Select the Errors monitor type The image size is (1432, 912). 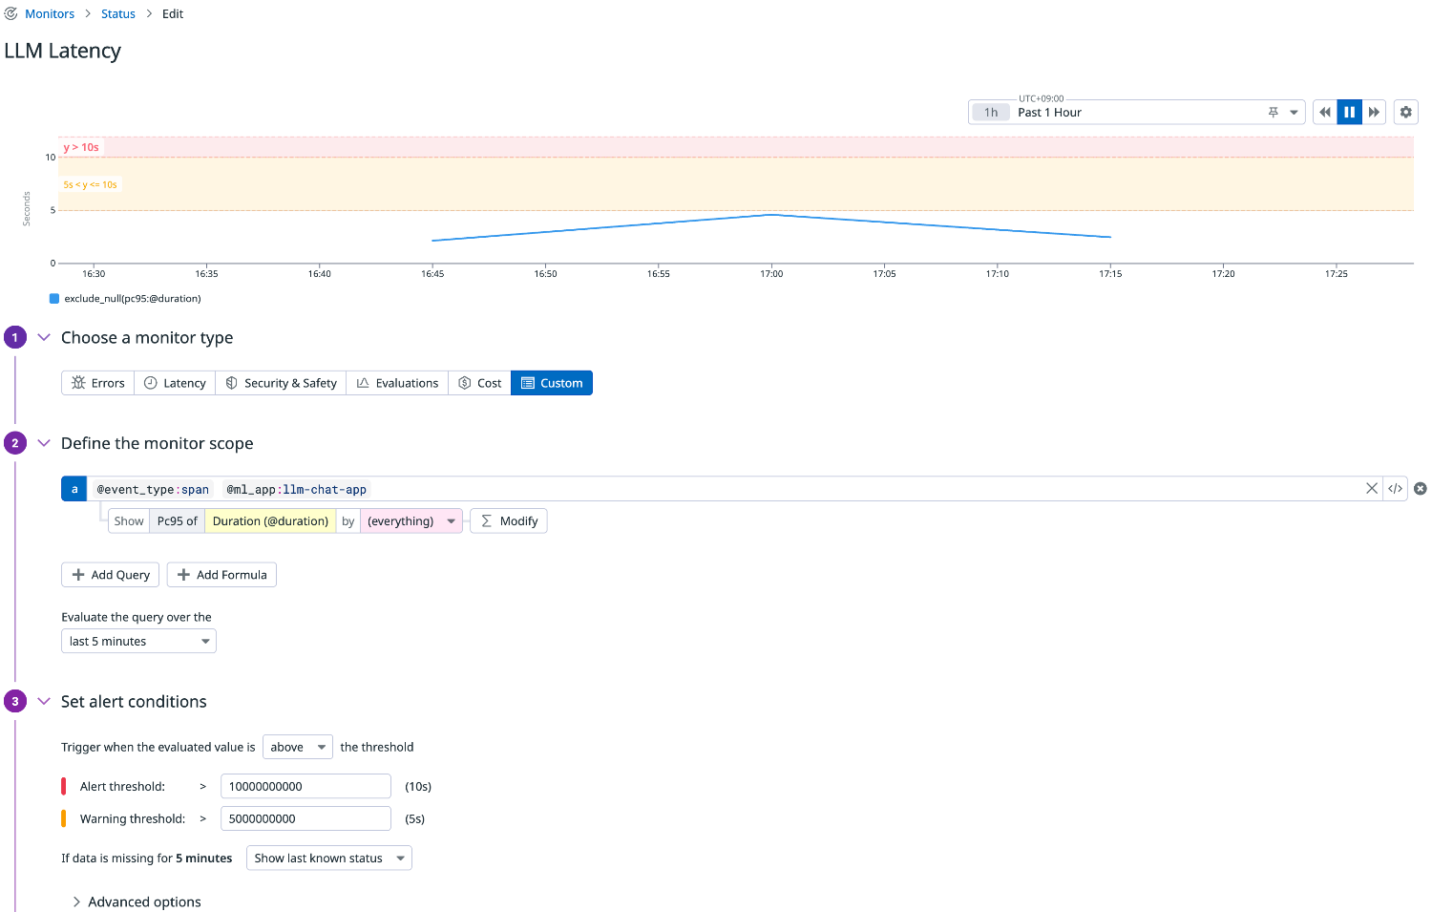pos(98,383)
